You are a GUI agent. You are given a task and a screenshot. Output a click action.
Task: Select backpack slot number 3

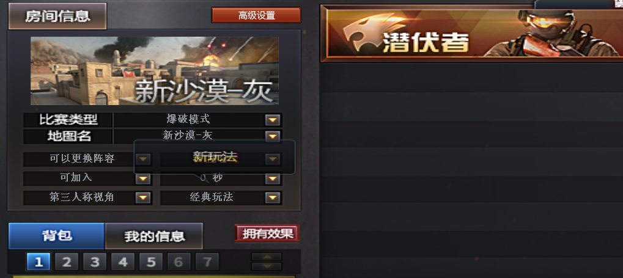95,262
